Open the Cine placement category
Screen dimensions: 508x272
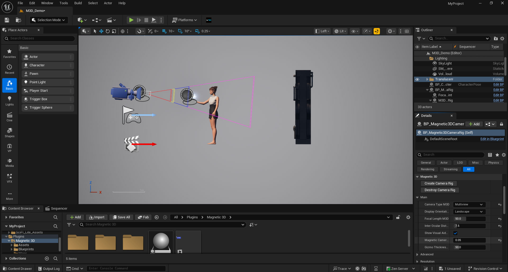point(10,117)
